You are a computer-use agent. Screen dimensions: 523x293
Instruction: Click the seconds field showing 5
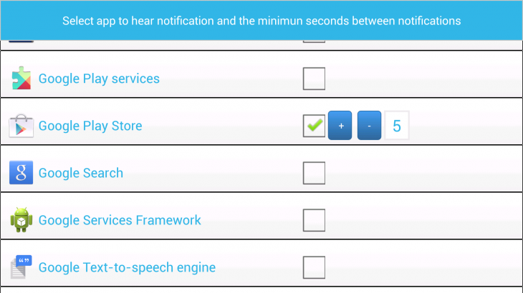point(397,126)
